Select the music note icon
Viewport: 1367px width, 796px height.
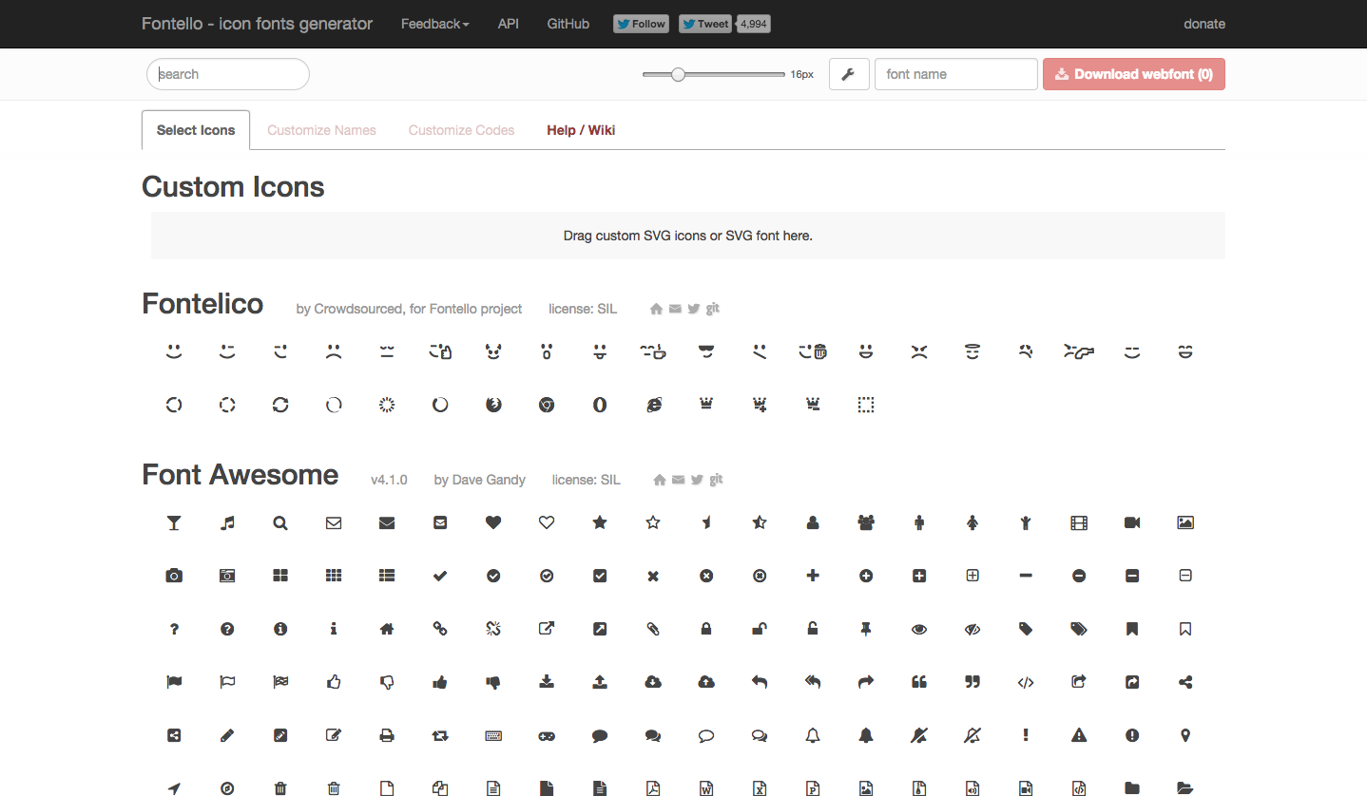pos(227,522)
